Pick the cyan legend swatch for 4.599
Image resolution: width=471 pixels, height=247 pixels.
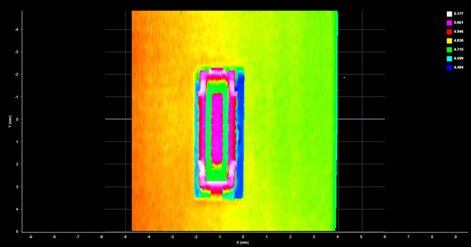tap(449, 59)
